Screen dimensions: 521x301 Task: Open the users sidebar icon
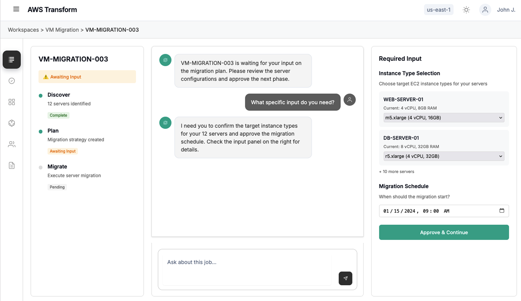(x=12, y=145)
